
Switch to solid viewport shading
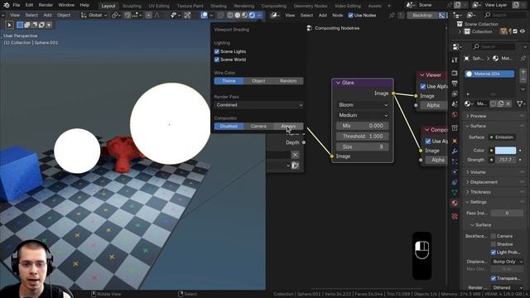pyautogui.click(x=238, y=15)
